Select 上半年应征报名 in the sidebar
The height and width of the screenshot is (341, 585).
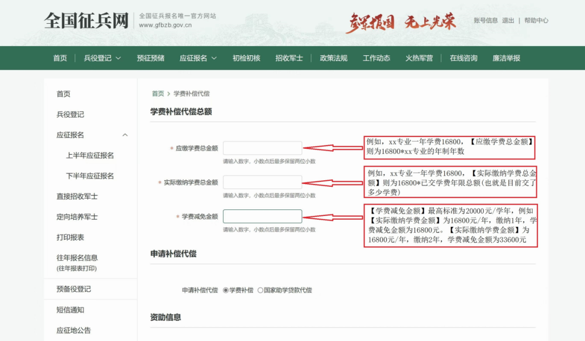pyautogui.click(x=90, y=155)
